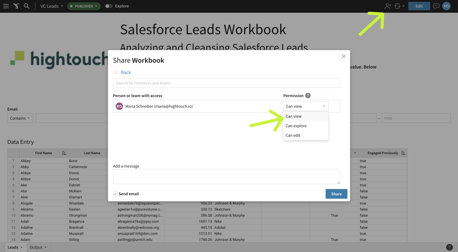The image size is (458, 252).
Task: Switch to the Output page tab
Action: coord(36,247)
